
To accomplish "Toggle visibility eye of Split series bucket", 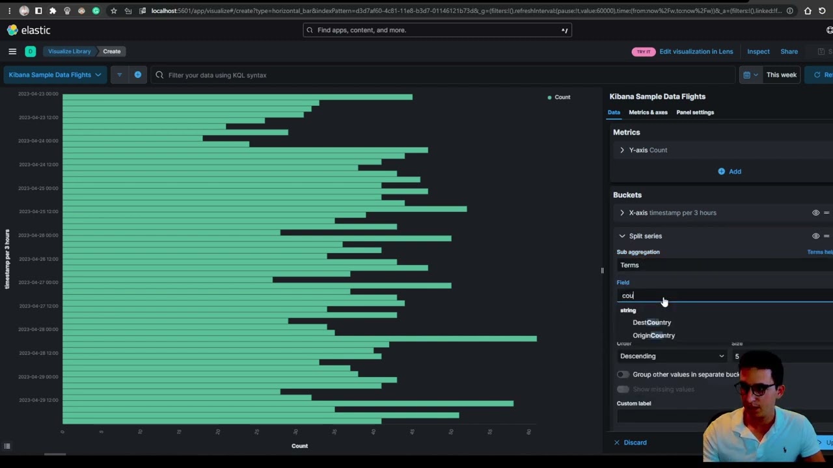I will pos(815,236).
